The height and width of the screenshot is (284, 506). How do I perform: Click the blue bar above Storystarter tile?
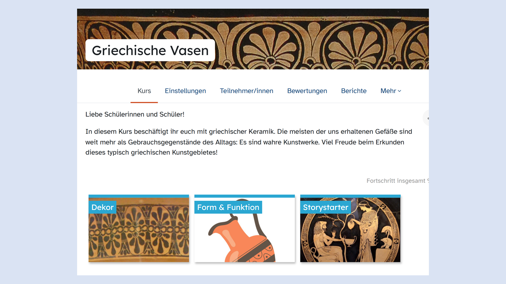[350, 196]
